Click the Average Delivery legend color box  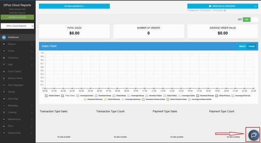(x=123, y=99)
